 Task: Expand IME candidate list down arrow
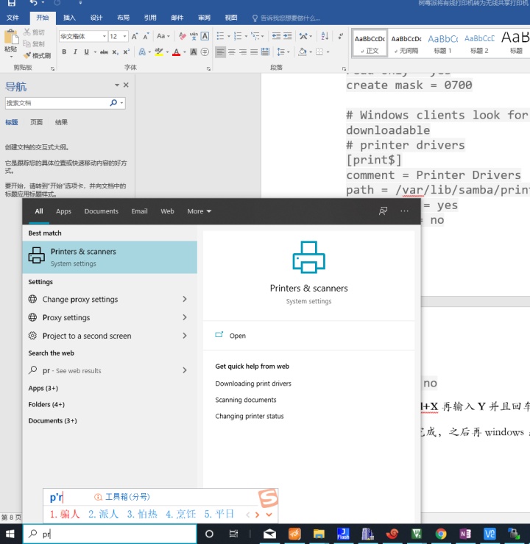pos(269,515)
